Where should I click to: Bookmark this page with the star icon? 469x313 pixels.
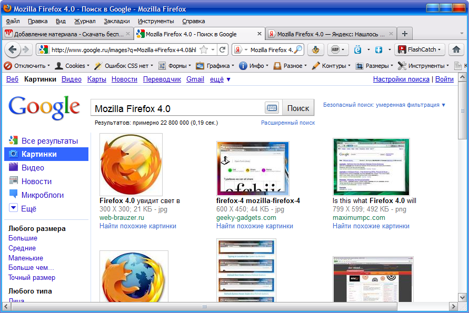[204, 49]
